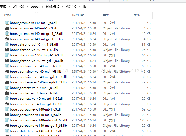This screenshot has width=186, height=136.
Task: Click the boost_atomic-vc140-mt-1_63.dll file icon
Action: (7, 23)
